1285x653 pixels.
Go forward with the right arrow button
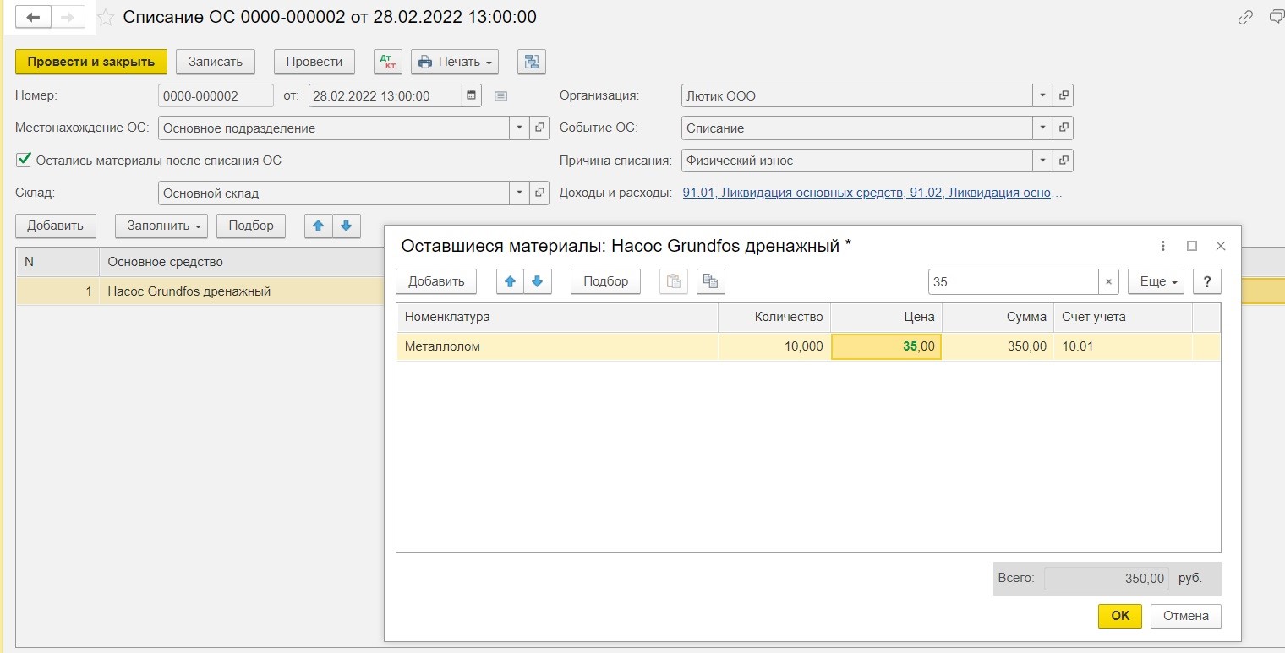point(69,17)
